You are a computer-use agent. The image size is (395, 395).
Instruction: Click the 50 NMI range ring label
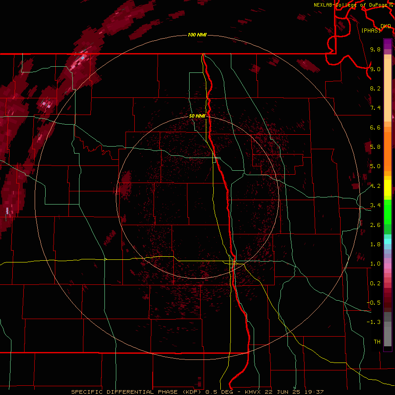click(197, 116)
